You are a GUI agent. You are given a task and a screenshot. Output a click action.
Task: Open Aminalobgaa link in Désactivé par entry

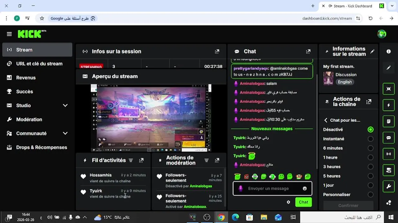point(201,186)
